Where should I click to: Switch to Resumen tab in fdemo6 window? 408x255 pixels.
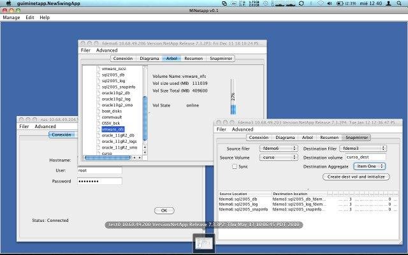click(194, 58)
